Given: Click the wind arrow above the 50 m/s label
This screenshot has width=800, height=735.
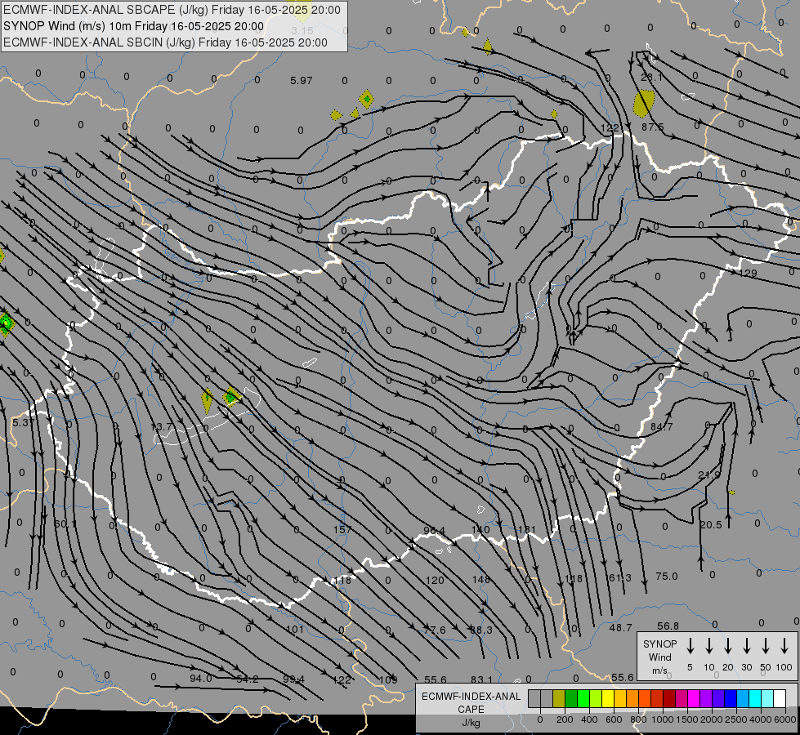Looking at the screenshot, I should [x=766, y=646].
